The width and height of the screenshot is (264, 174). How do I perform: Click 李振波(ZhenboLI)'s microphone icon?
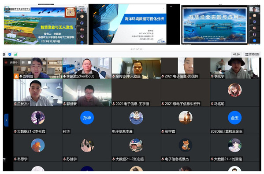pyautogui.click(x=64, y=76)
